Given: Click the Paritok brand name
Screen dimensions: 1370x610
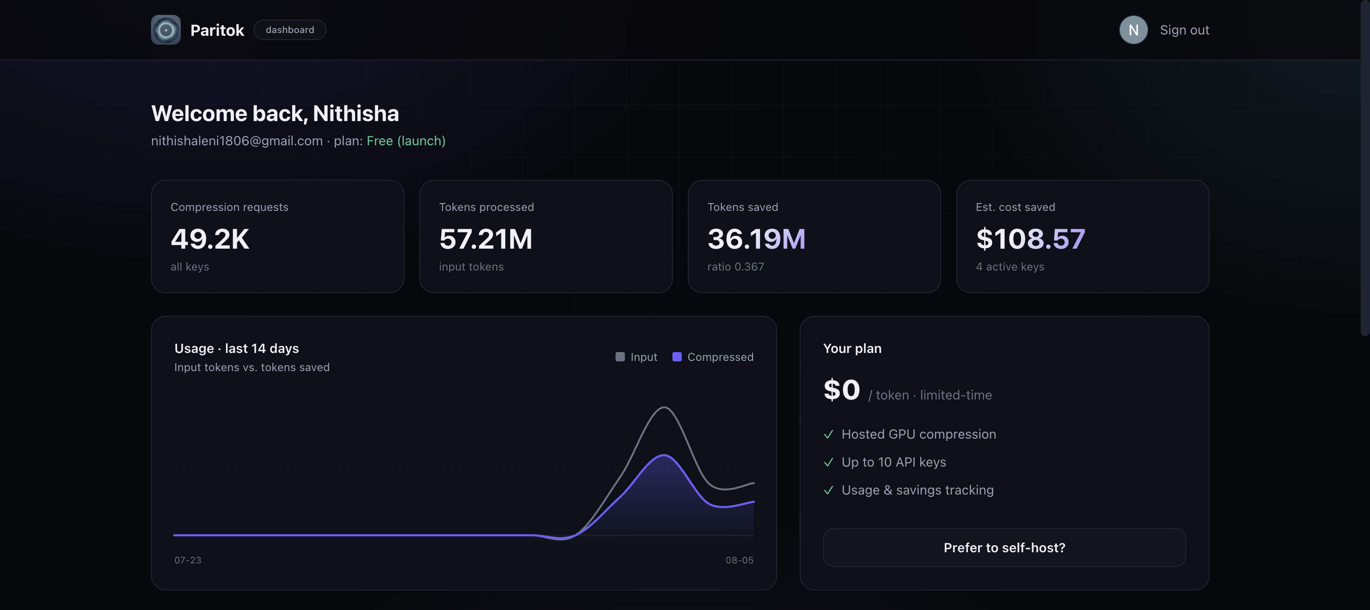Looking at the screenshot, I should point(217,30).
